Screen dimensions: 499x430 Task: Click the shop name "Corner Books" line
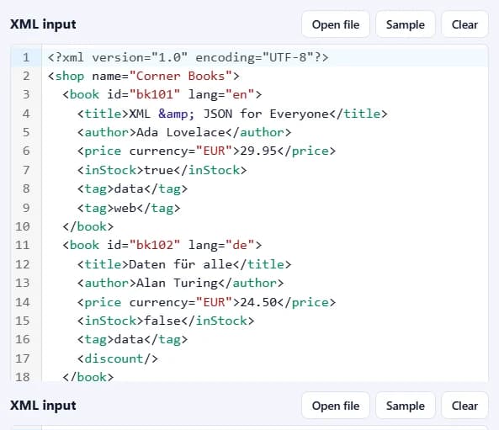(x=143, y=76)
